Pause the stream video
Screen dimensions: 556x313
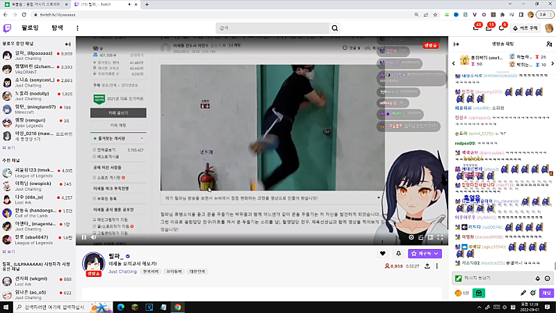click(84, 237)
